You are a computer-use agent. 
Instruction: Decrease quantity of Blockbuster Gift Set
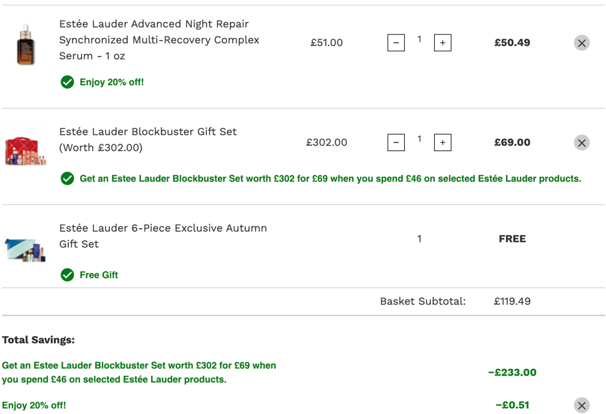[396, 142]
